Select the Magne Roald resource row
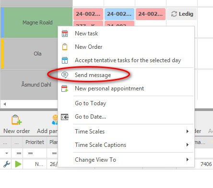 (36, 22)
